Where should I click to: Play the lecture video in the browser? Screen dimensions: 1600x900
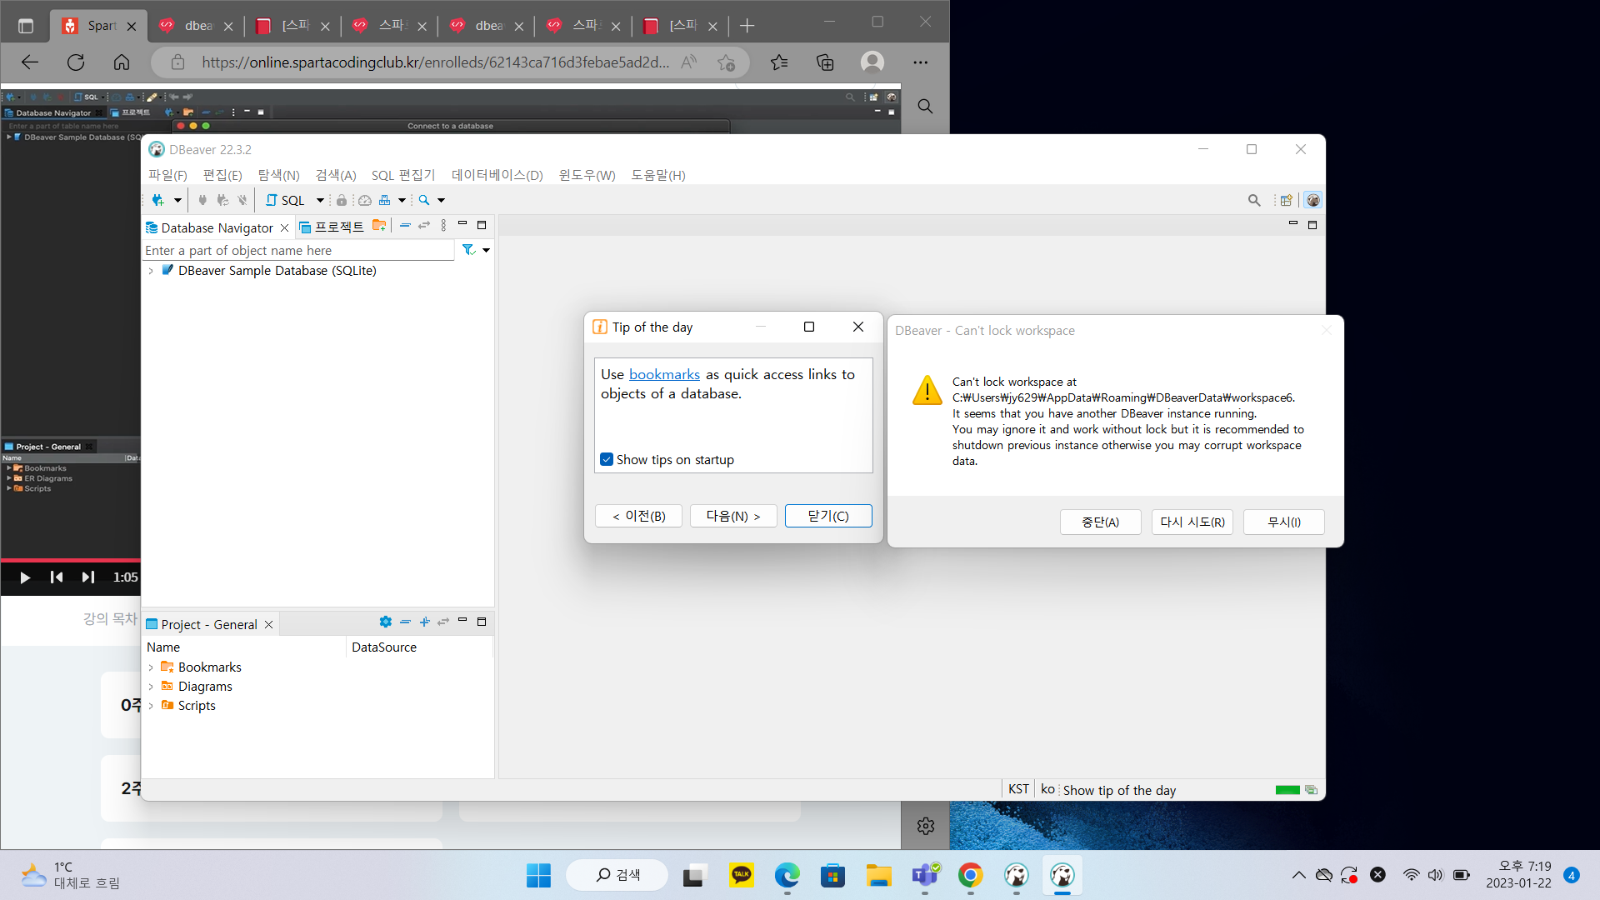[x=25, y=577]
